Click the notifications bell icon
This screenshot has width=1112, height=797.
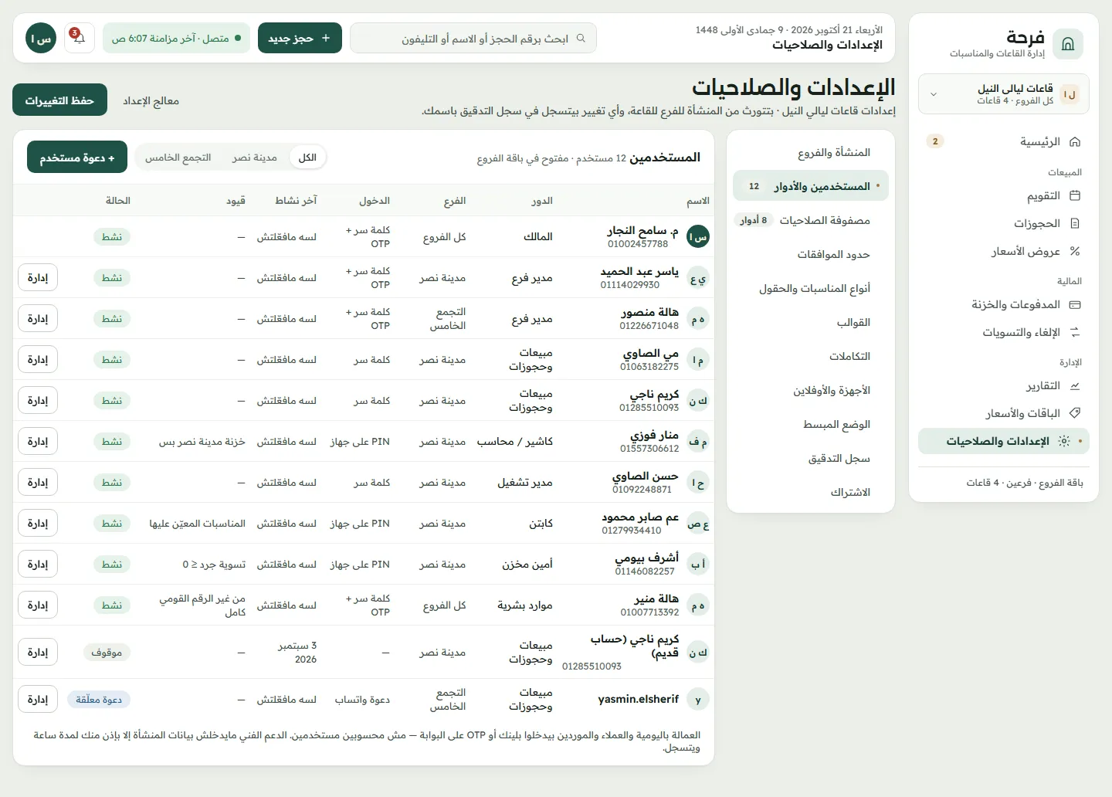point(79,38)
